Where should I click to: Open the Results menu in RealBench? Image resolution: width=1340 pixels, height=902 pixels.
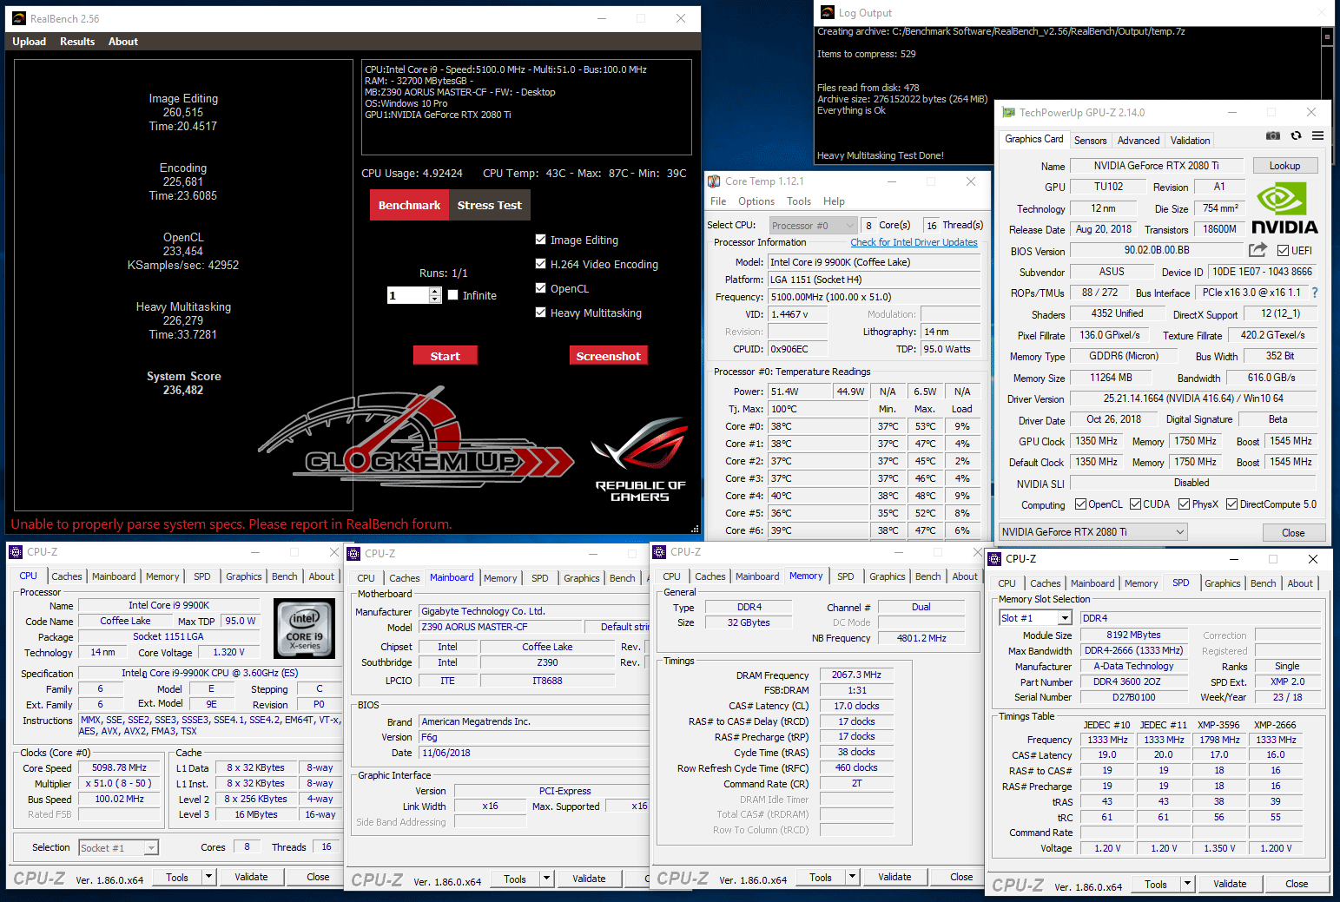pos(77,42)
